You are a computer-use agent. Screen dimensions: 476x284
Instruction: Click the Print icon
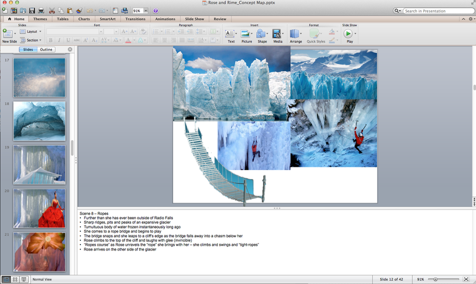pos(41,11)
